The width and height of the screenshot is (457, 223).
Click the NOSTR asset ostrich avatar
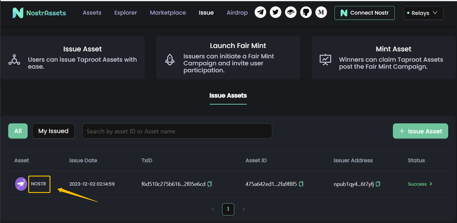point(21,184)
